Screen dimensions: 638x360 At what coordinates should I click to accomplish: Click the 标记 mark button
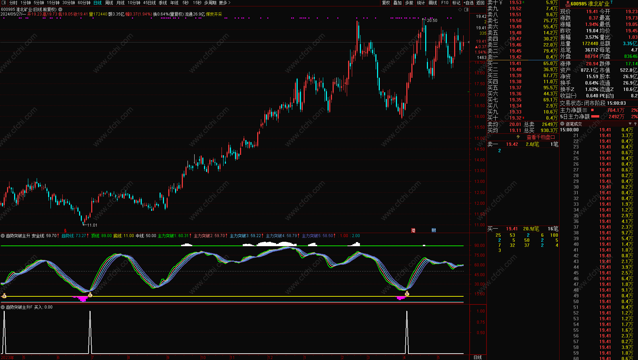[x=456, y=3]
